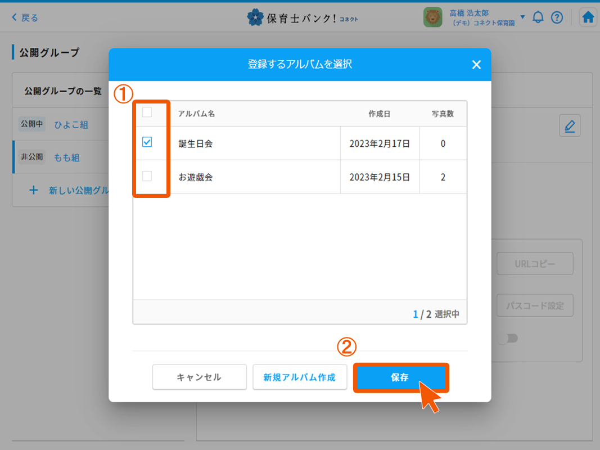The image size is (600, 450).
Task: Edit the もも組 group with pencil icon
Action: (570, 125)
